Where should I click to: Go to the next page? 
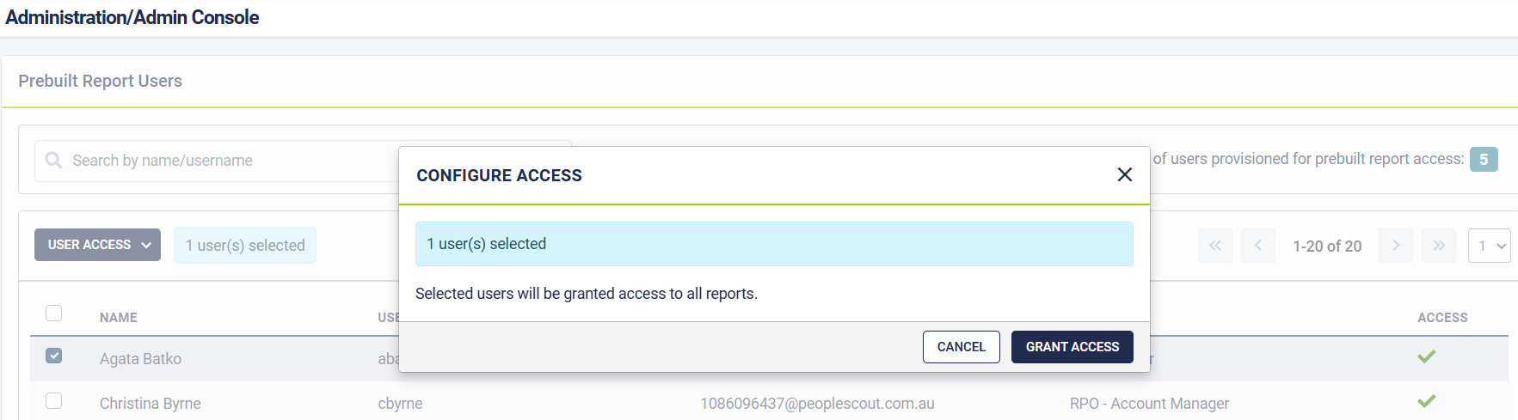click(x=1395, y=246)
